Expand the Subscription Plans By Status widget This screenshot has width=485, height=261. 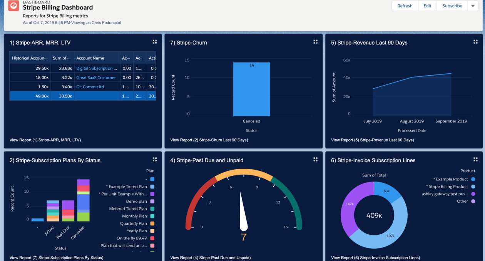(x=154, y=159)
